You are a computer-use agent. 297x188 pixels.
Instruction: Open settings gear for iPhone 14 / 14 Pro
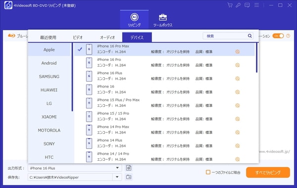pyautogui.click(x=237, y=159)
